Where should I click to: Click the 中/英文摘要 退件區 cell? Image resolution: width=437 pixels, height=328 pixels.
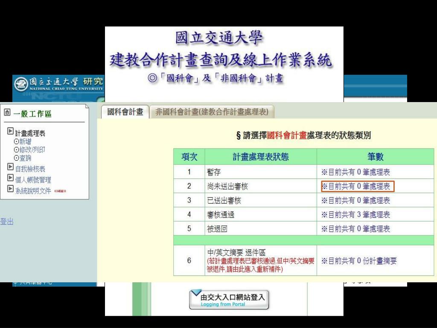[x=261, y=261]
